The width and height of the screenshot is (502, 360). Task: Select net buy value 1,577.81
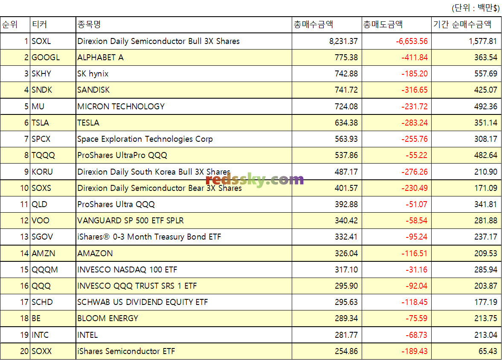pyautogui.click(x=483, y=41)
